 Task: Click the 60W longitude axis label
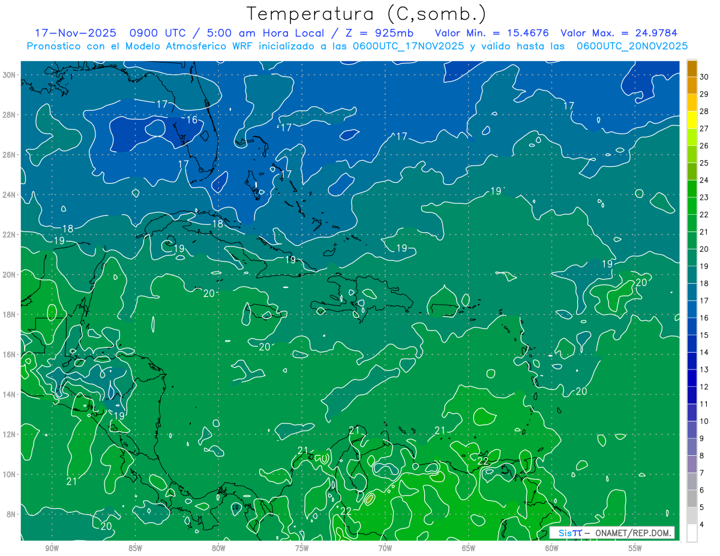[552, 548]
